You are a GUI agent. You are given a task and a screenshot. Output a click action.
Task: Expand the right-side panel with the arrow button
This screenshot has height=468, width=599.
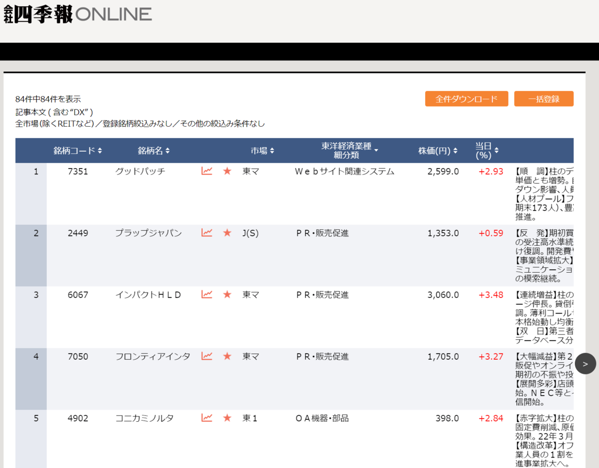pos(585,363)
